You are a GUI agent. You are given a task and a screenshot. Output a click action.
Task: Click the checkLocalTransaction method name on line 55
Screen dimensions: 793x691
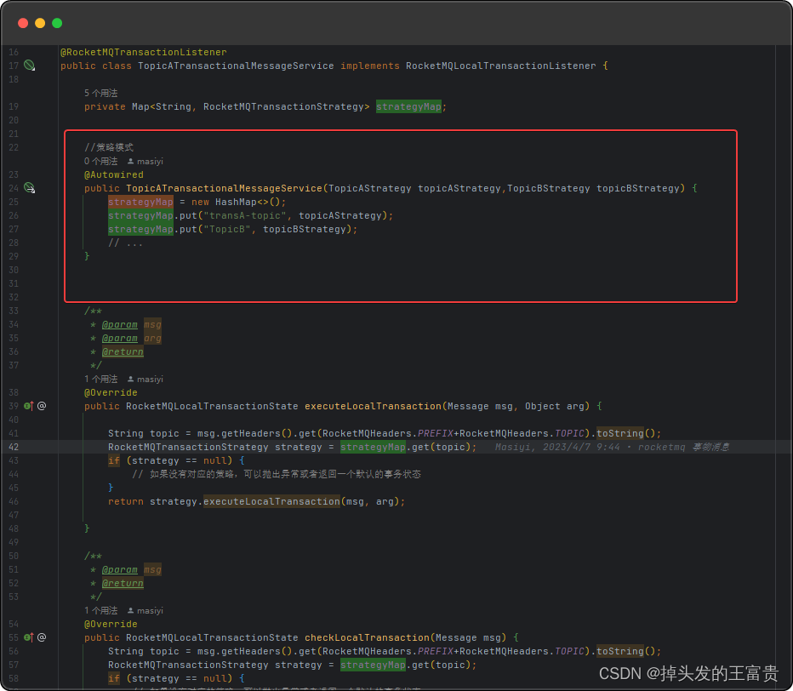367,638
